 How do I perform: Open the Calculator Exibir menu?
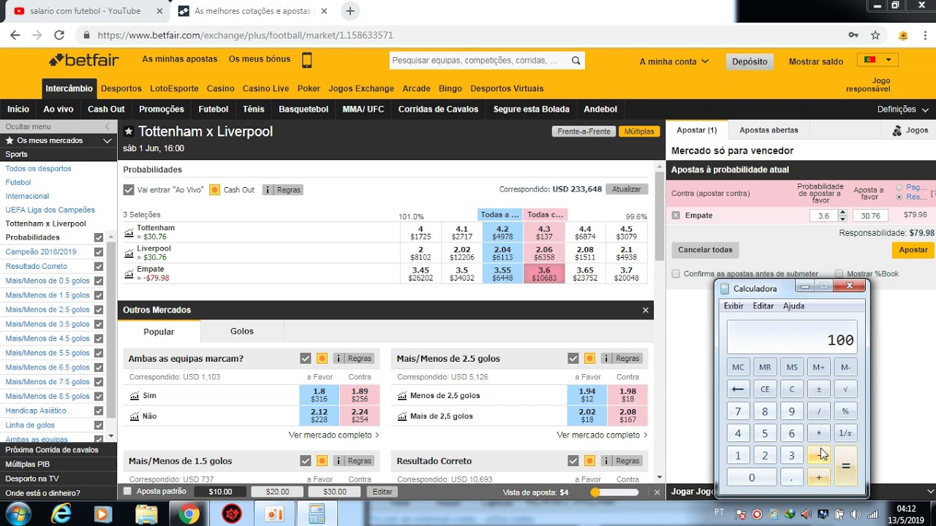pos(733,306)
